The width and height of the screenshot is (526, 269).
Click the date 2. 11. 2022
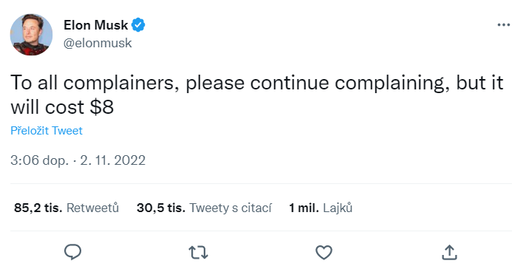pyautogui.click(x=113, y=160)
